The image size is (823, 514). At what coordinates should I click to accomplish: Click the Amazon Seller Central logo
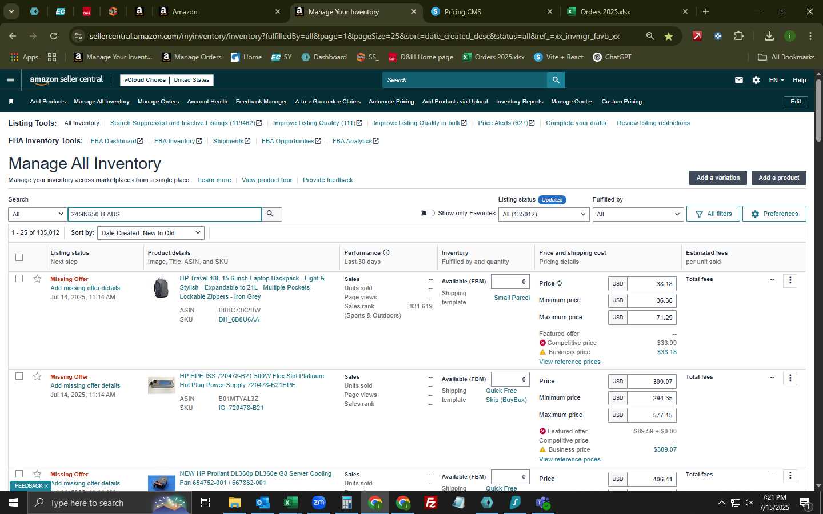(x=66, y=80)
